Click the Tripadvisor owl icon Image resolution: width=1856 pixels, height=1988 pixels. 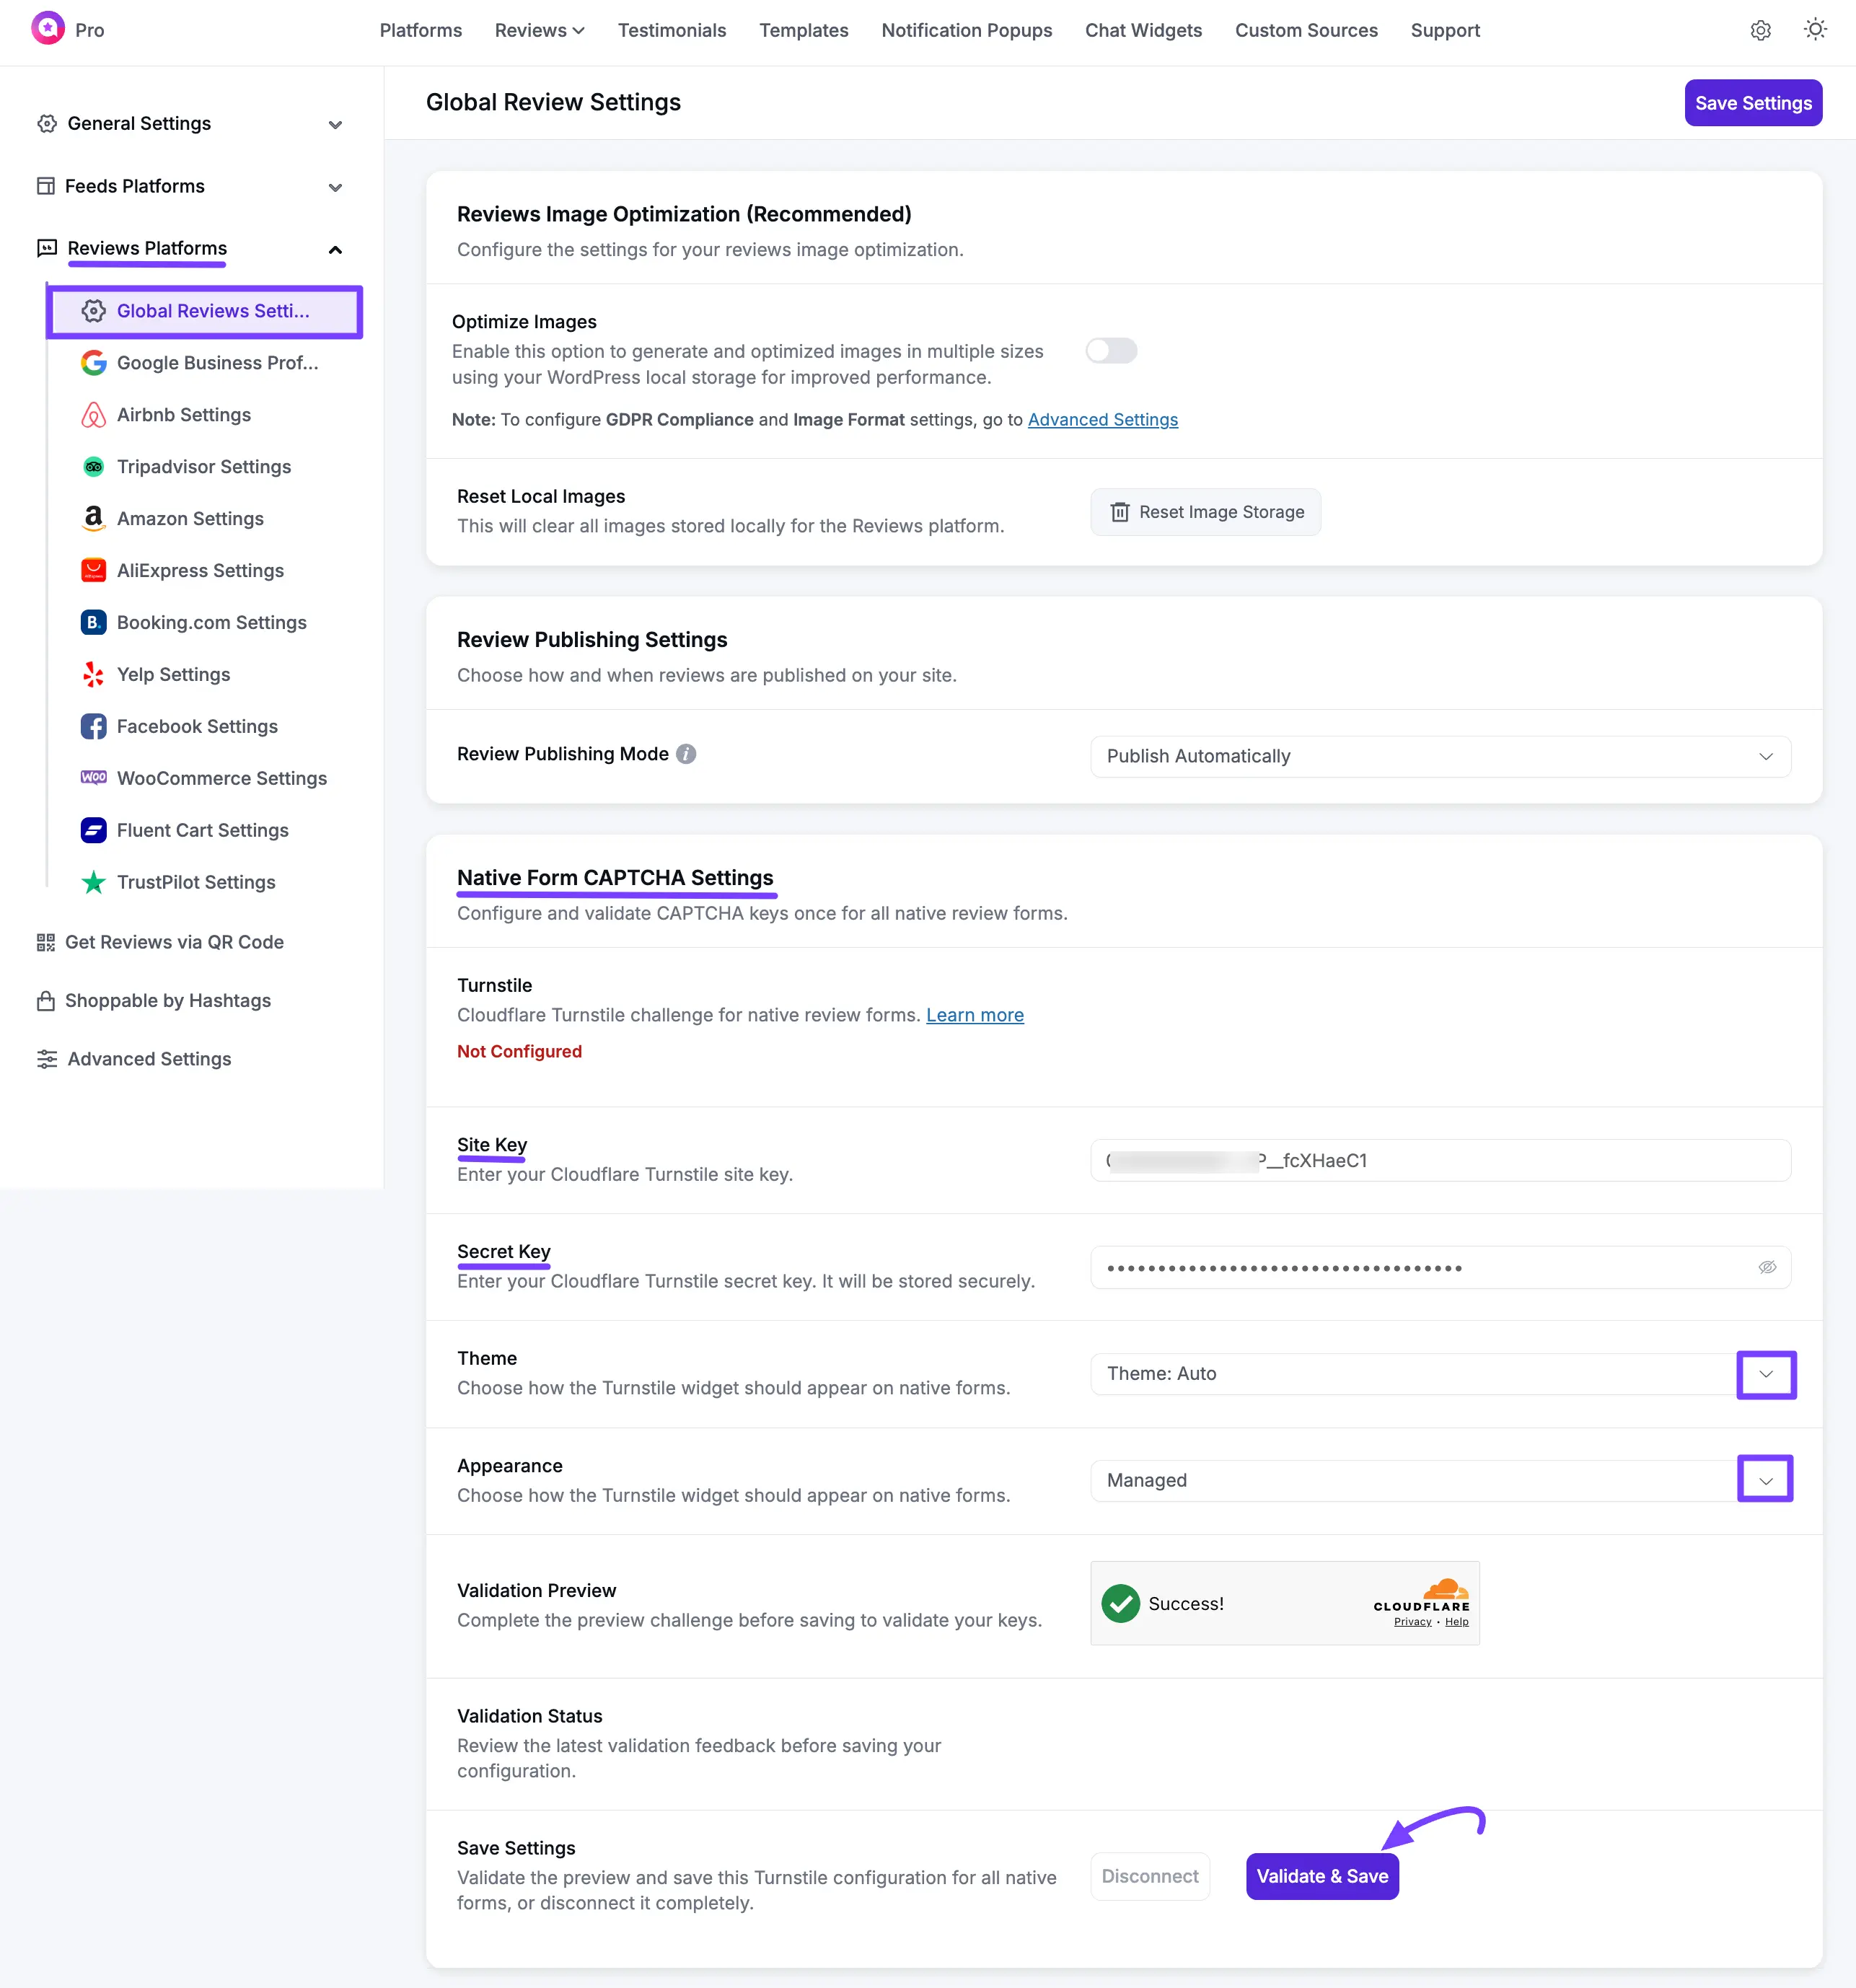pyautogui.click(x=93, y=467)
